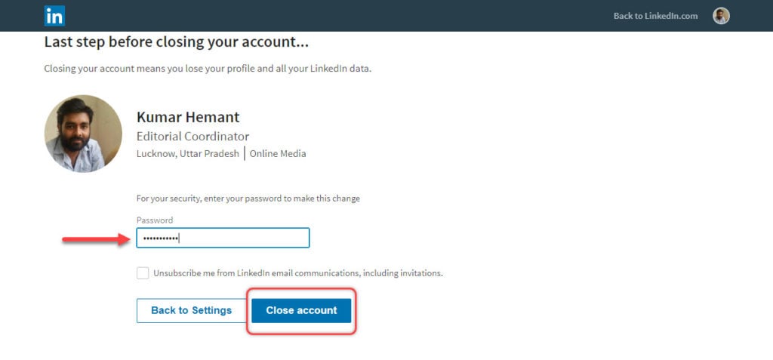The image size is (773, 360).
Task: Click the red arrow pointing to the password field
Action: click(x=96, y=240)
